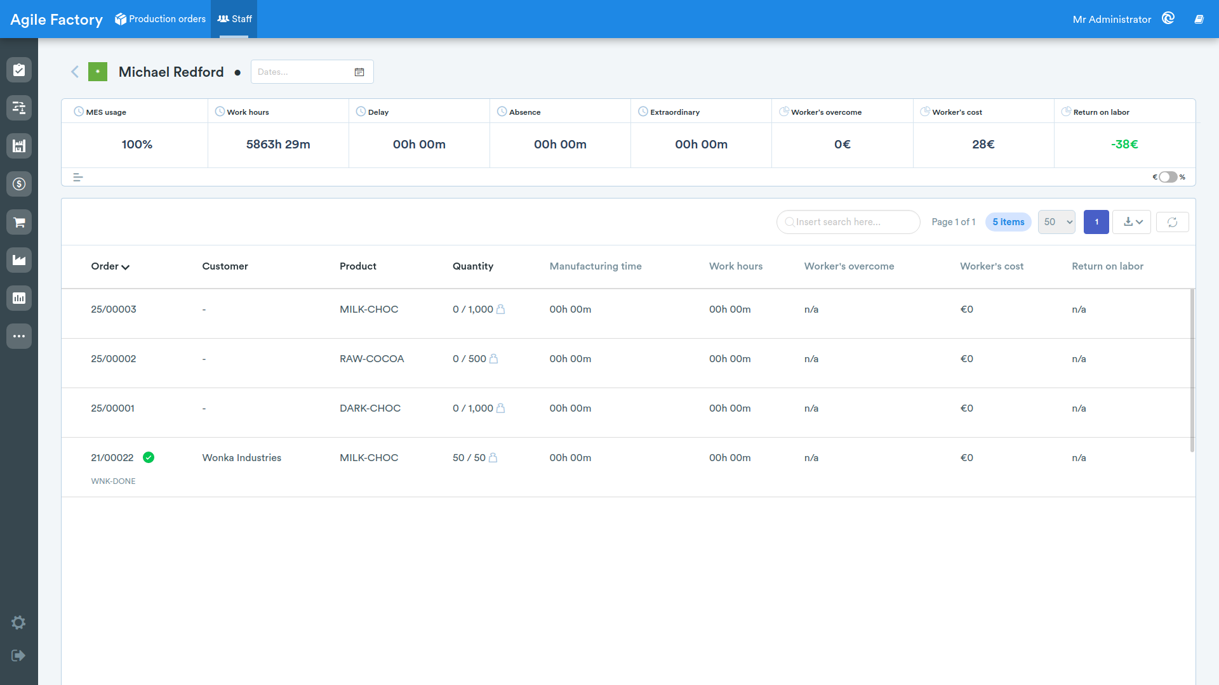Click the Customer column header
The height and width of the screenshot is (685, 1219).
click(x=225, y=266)
